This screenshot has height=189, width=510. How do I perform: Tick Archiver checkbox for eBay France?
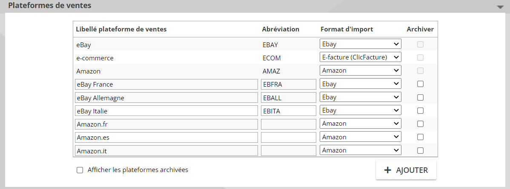(x=420, y=84)
